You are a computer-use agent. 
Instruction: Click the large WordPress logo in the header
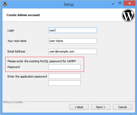pos(128,15)
